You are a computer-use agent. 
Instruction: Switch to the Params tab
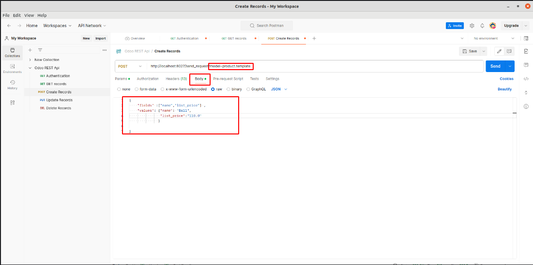point(122,79)
